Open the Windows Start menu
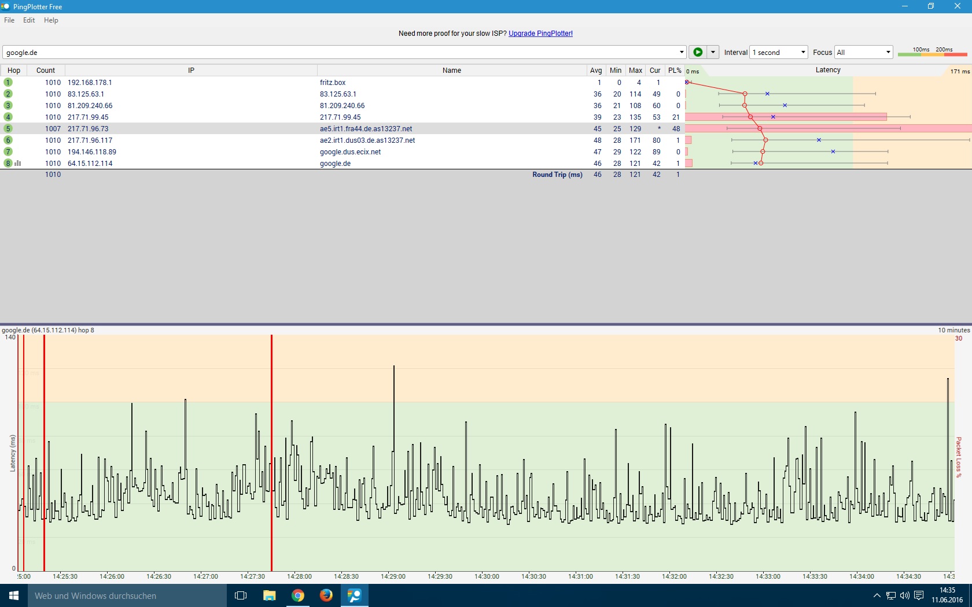This screenshot has height=607, width=972. click(x=14, y=595)
